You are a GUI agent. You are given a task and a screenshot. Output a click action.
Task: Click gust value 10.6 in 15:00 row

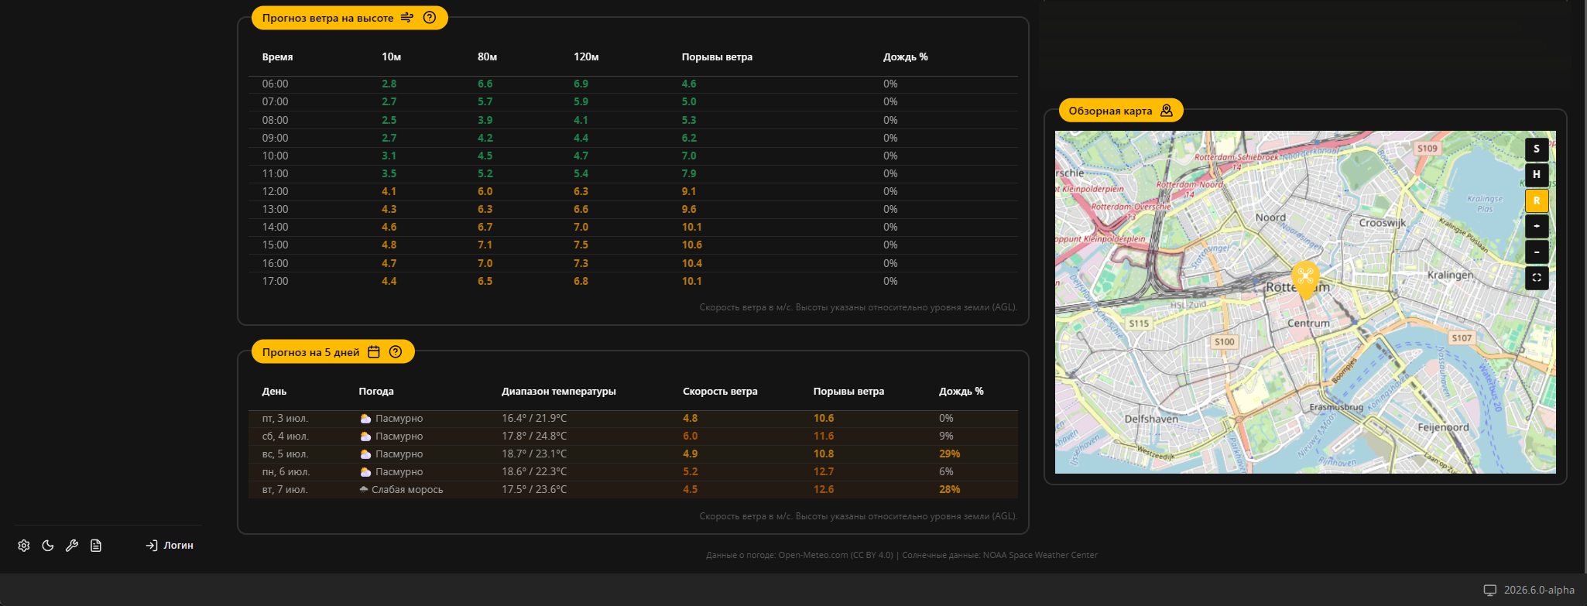691,245
